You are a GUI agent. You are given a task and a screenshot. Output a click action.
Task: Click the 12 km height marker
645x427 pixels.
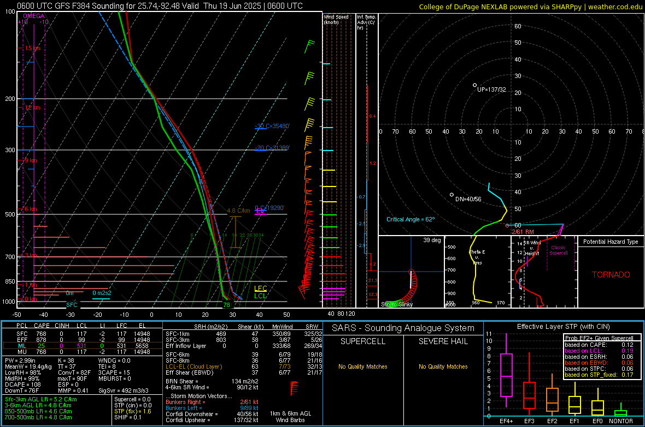point(32,107)
